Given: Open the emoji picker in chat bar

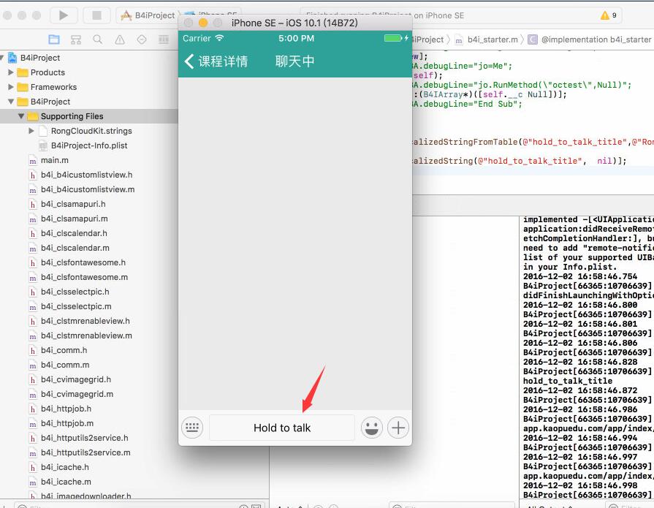Looking at the screenshot, I should (x=372, y=428).
